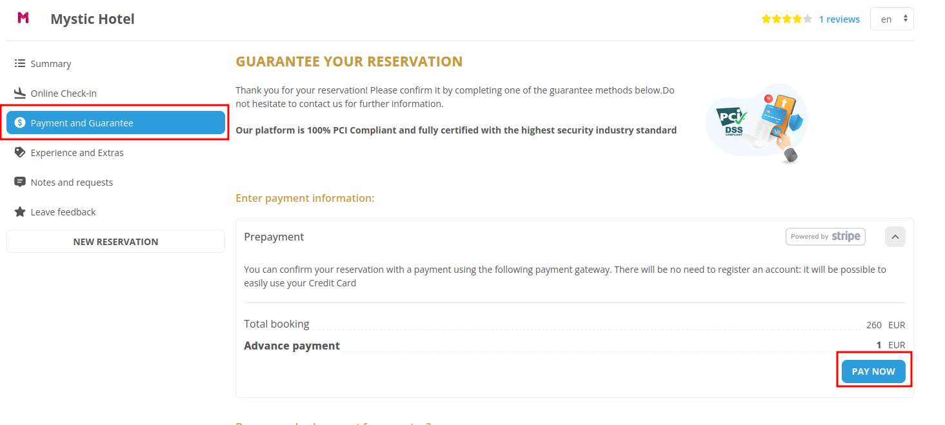Collapse the Prepayment section chevron
Image resolution: width=945 pixels, height=425 pixels.
coord(895,237)
